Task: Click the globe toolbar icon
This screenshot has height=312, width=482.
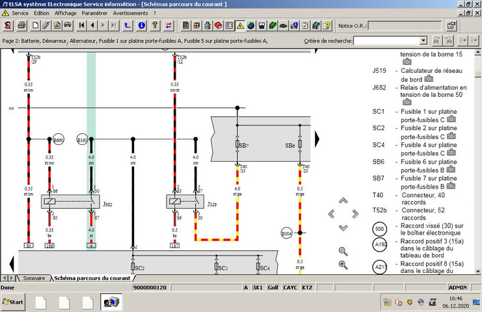Action: pos(251,25)
